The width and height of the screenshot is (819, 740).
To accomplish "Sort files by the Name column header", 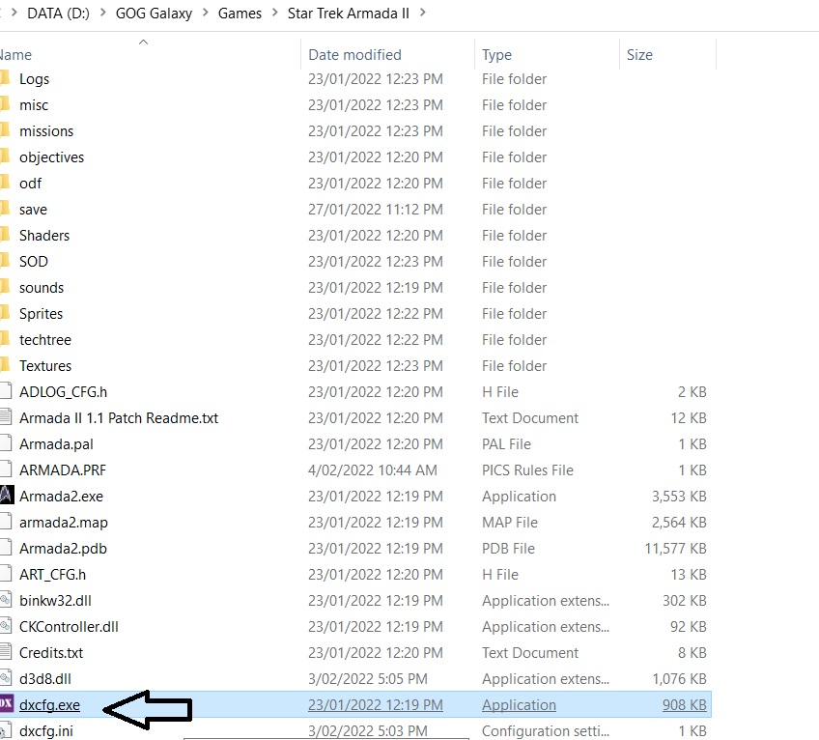I will (x=15, y=55).
